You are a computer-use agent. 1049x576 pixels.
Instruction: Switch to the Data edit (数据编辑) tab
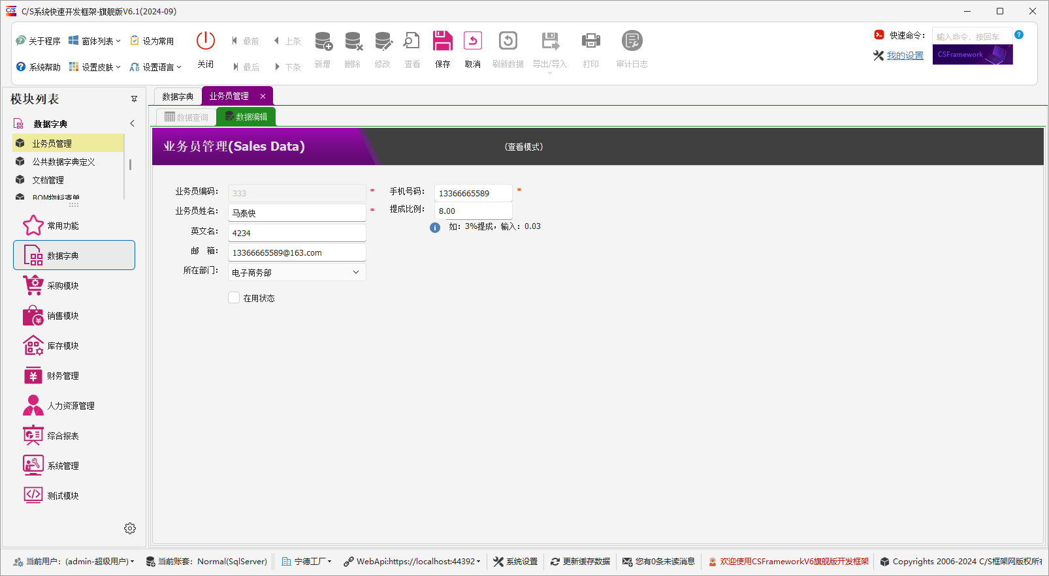(x=246, y=117)
